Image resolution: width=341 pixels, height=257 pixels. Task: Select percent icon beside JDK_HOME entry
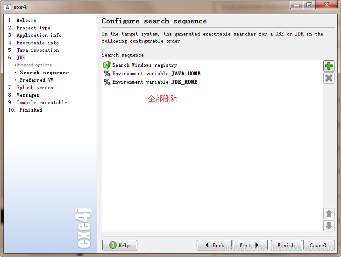pos(107,82)
